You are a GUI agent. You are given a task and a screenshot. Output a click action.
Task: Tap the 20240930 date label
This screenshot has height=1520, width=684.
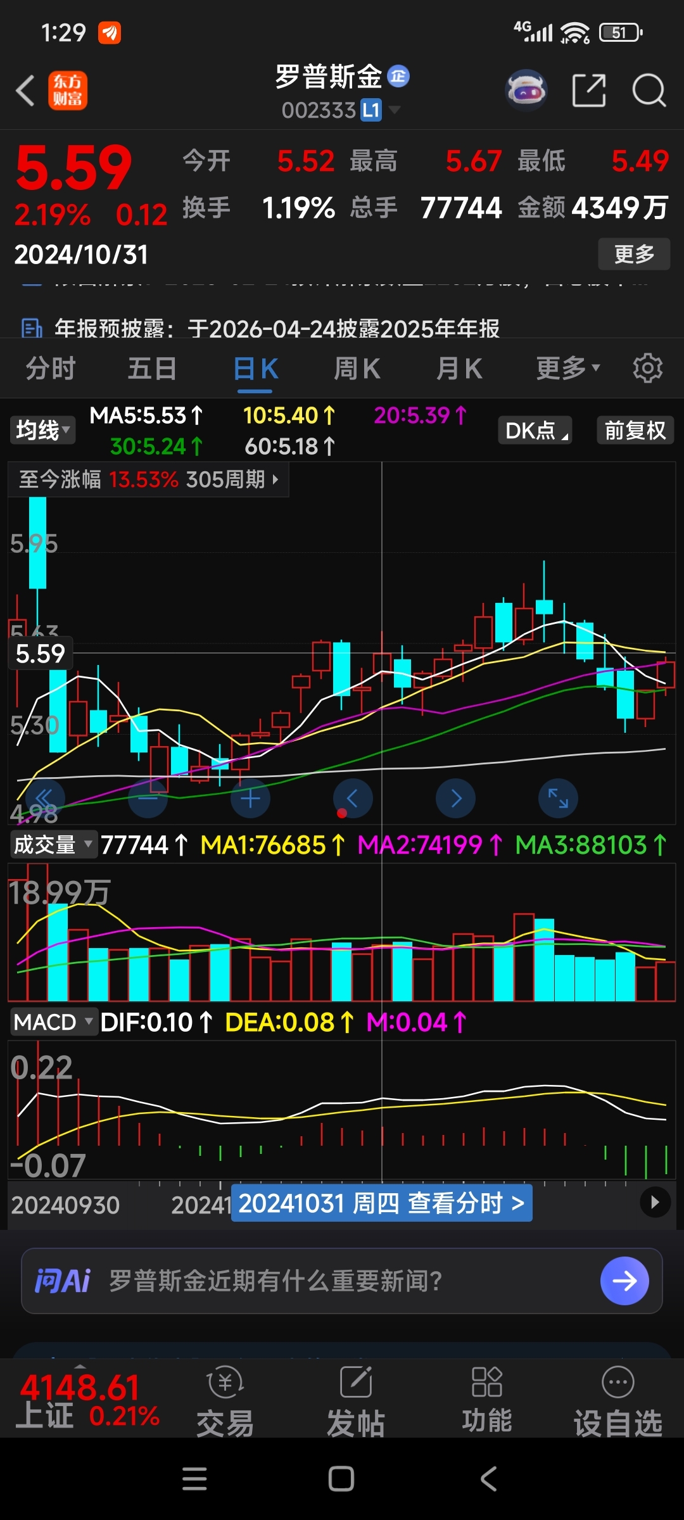pyautogui.click(x=65, y=1205)
